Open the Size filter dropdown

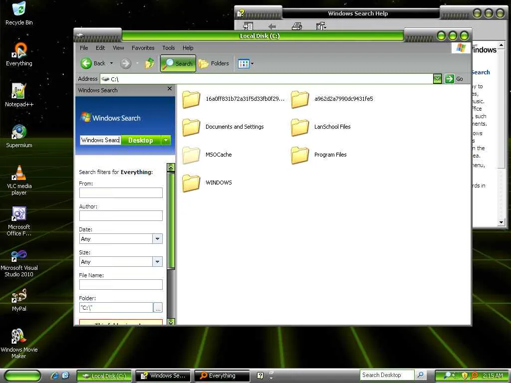157,261
